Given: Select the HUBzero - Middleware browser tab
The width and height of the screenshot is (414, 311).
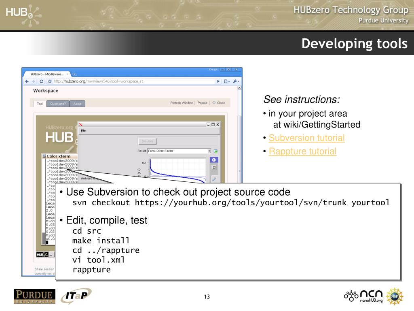Looking at the screenshot, I should coord(47,75).
